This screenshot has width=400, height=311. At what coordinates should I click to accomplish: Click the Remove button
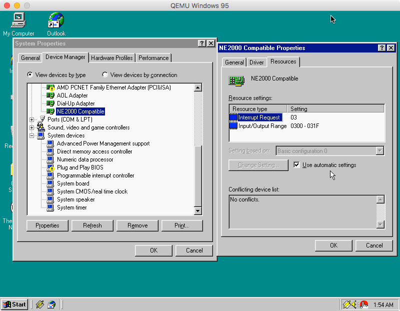pyautogui.click(x=137, y=225)
